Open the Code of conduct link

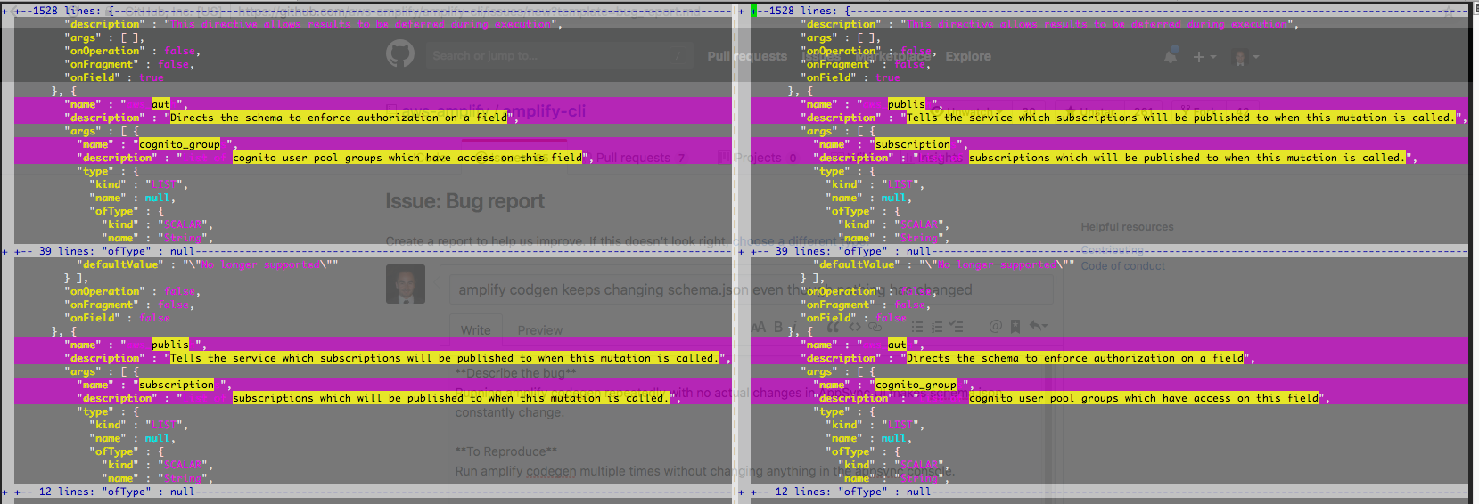(1123, 266)
